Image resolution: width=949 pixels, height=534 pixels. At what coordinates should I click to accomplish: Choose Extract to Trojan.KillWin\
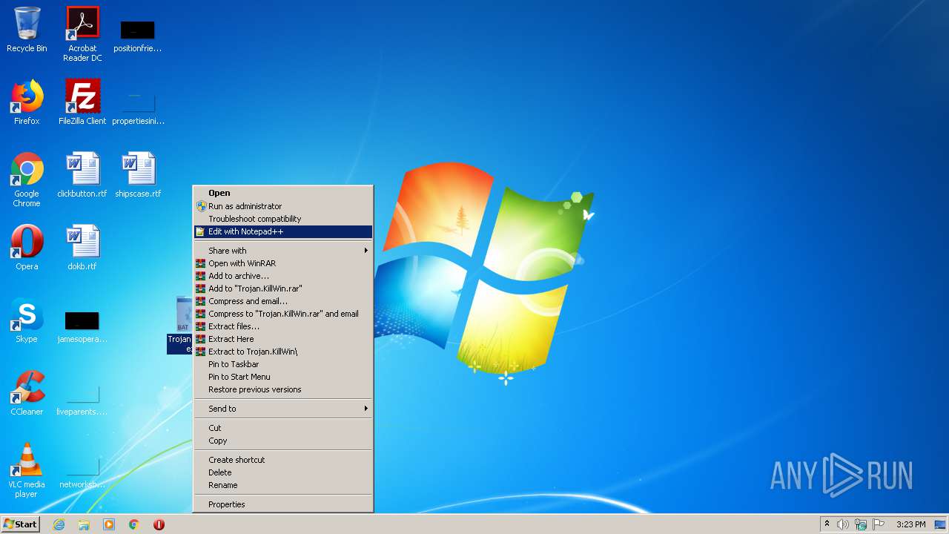[283, 352]
